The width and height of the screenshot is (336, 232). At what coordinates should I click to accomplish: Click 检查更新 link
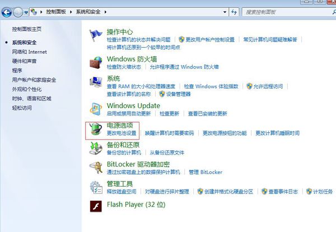[x=169, y=114]
